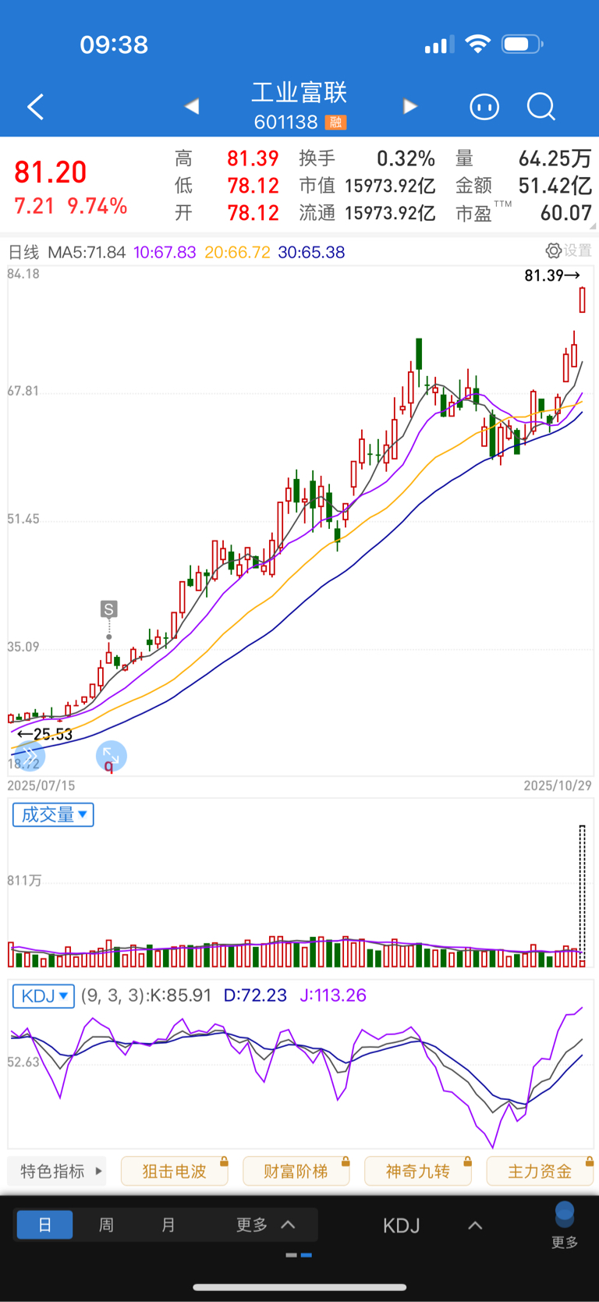Tap the end date 2025/10/29
The width and height of the screenshot is (599, 1302).
[558, 786]
